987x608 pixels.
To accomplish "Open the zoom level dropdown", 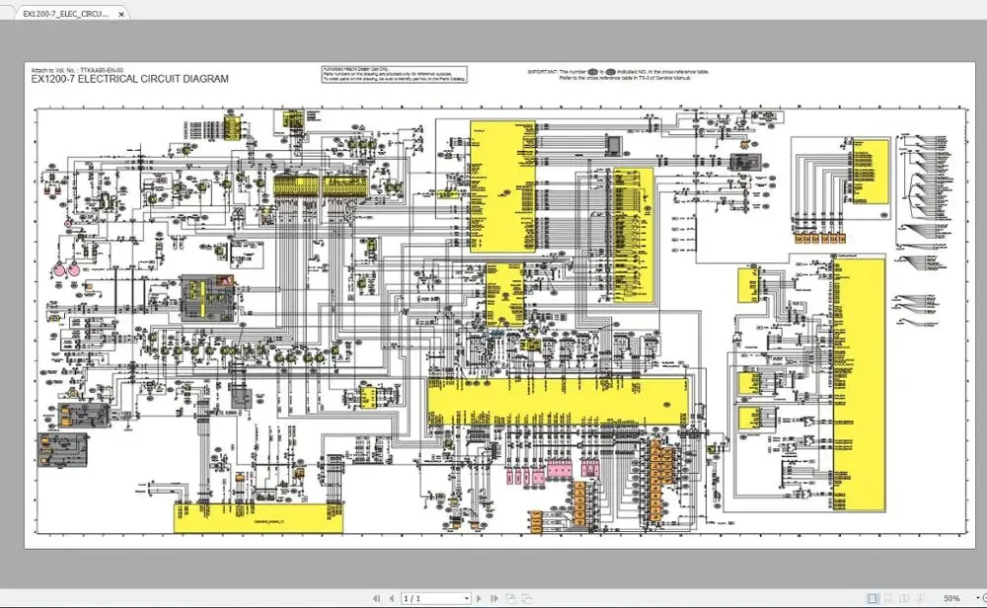I will point(978,598).
